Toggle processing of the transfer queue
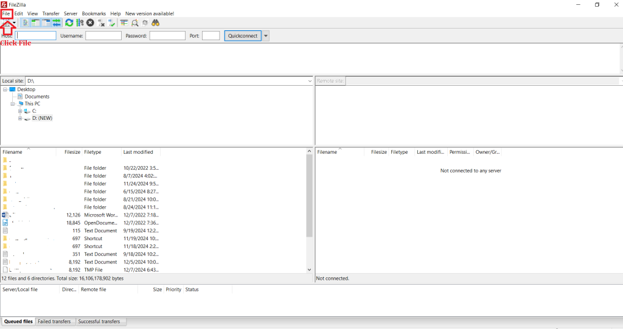Screen dimensions: 623x329 coord(80,23)
